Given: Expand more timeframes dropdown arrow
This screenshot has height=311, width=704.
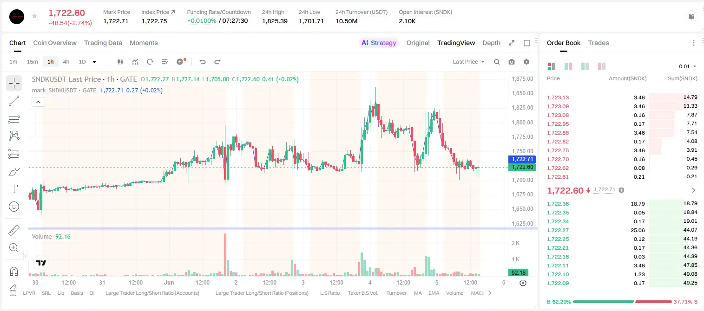Looking at the screenshot, I should click(x=94, y=62).
